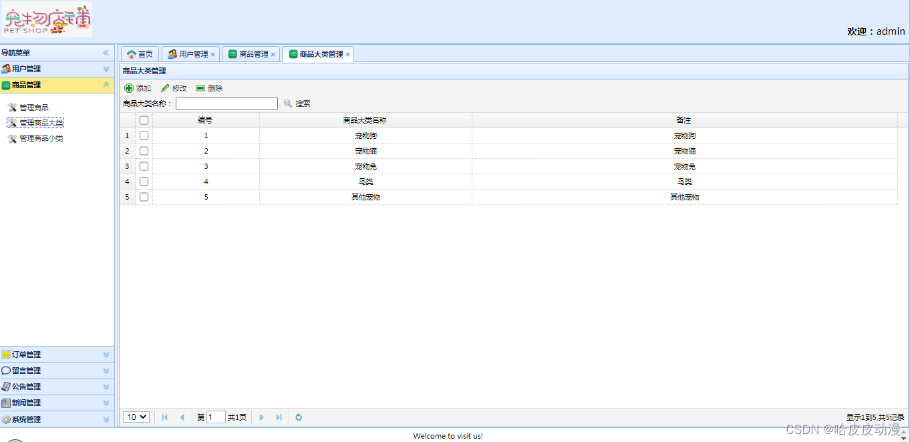910x442 pixels.
Task: Open 管理商品小类 in the sidebar
Action: [41, 138]
